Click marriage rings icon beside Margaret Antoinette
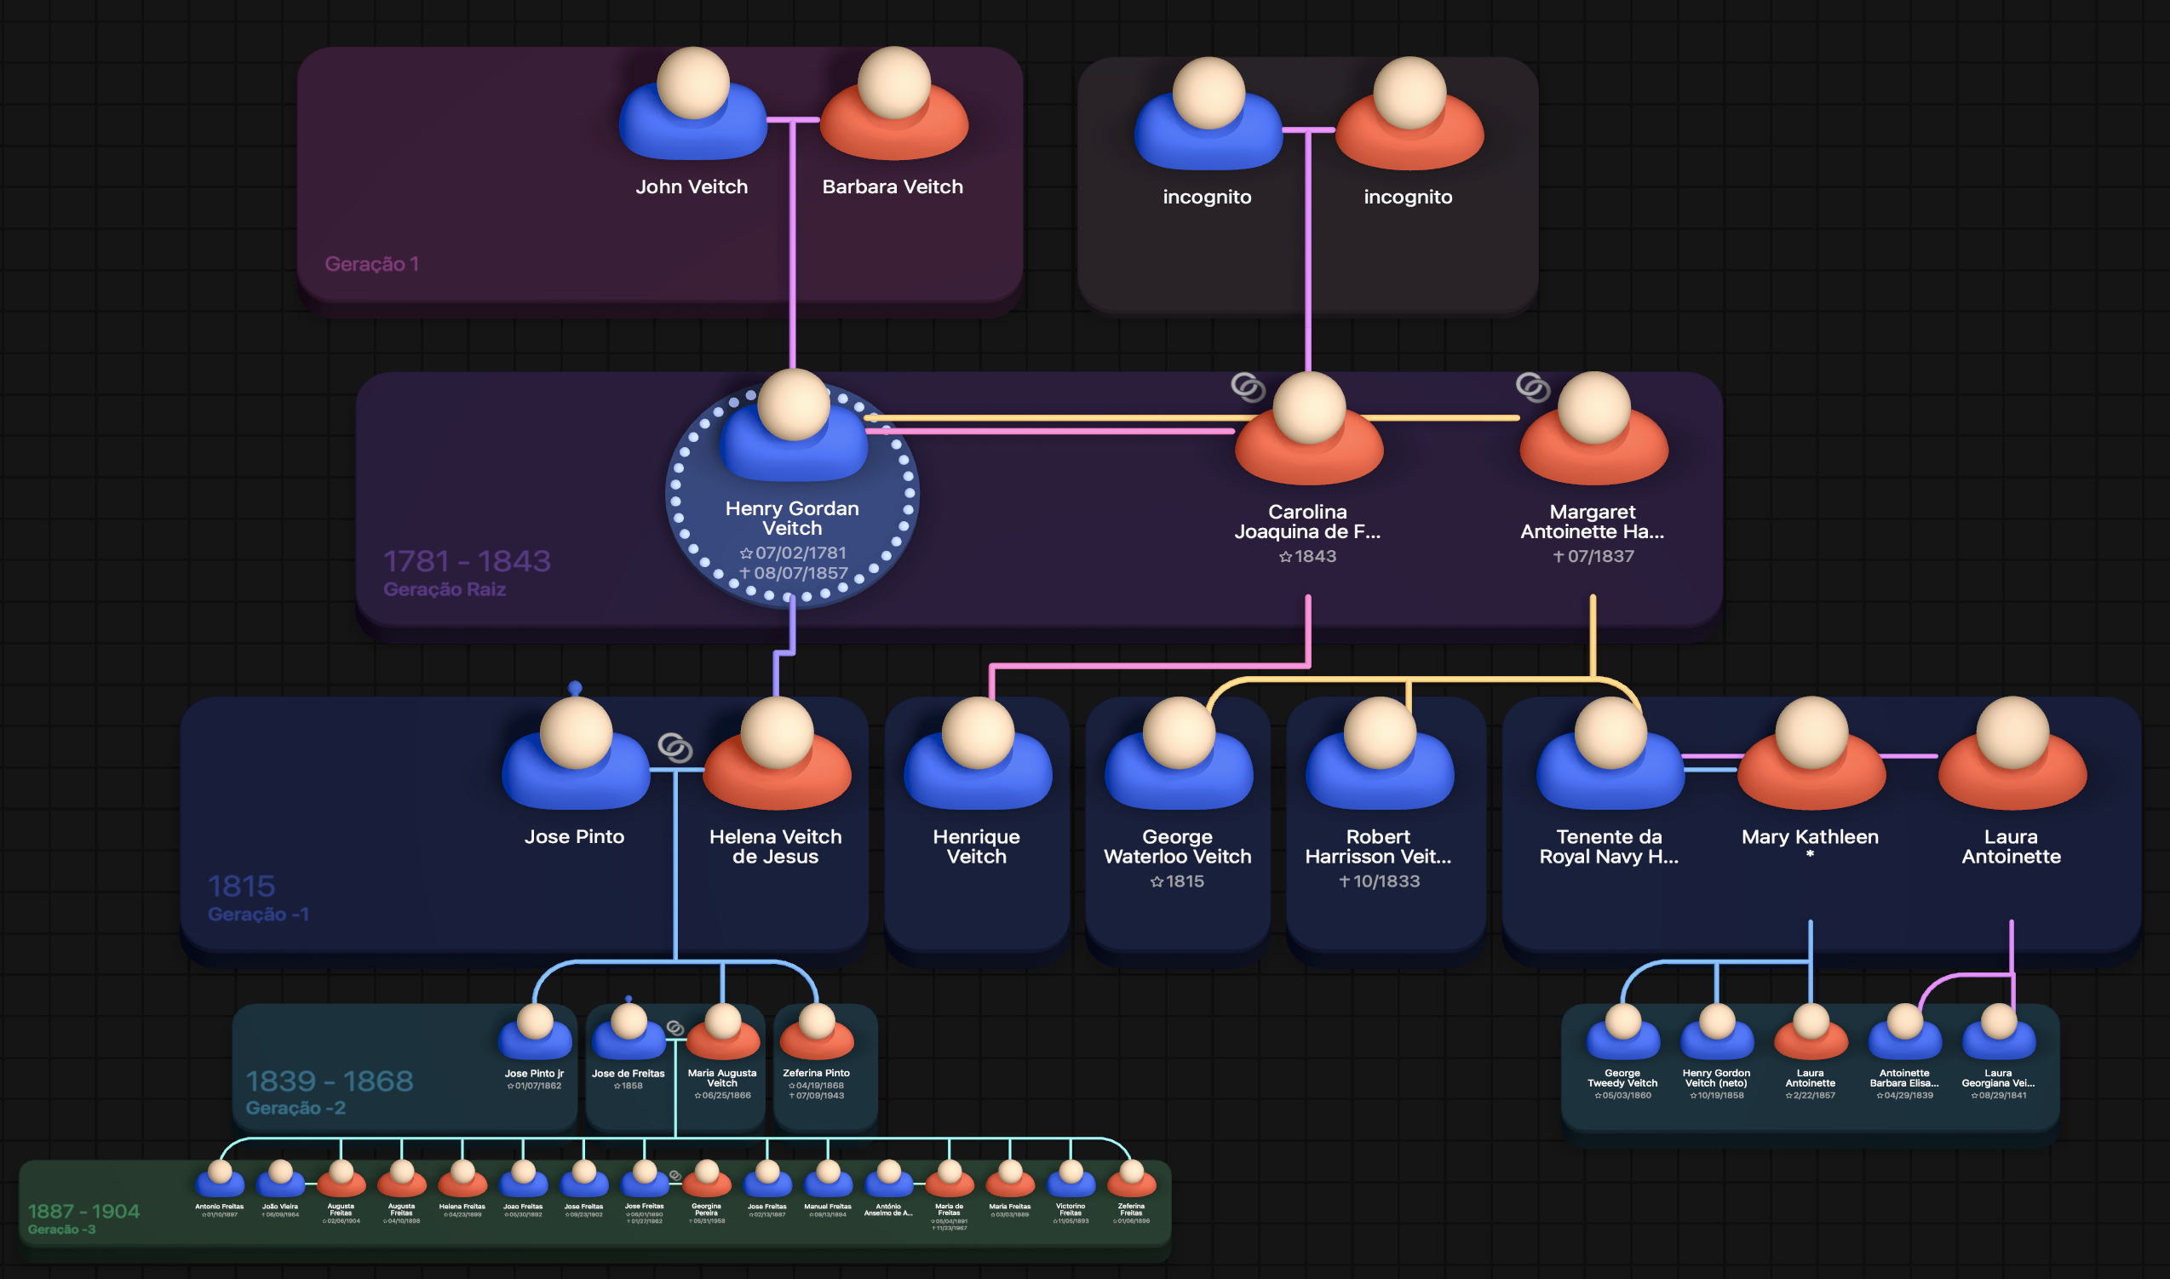2170x1279 pixels. [x=1533, y=387]
